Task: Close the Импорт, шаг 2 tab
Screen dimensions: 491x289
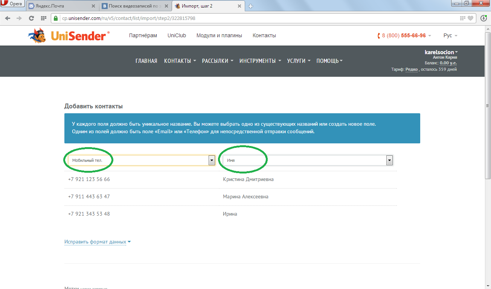Action: tap(240, 6)
